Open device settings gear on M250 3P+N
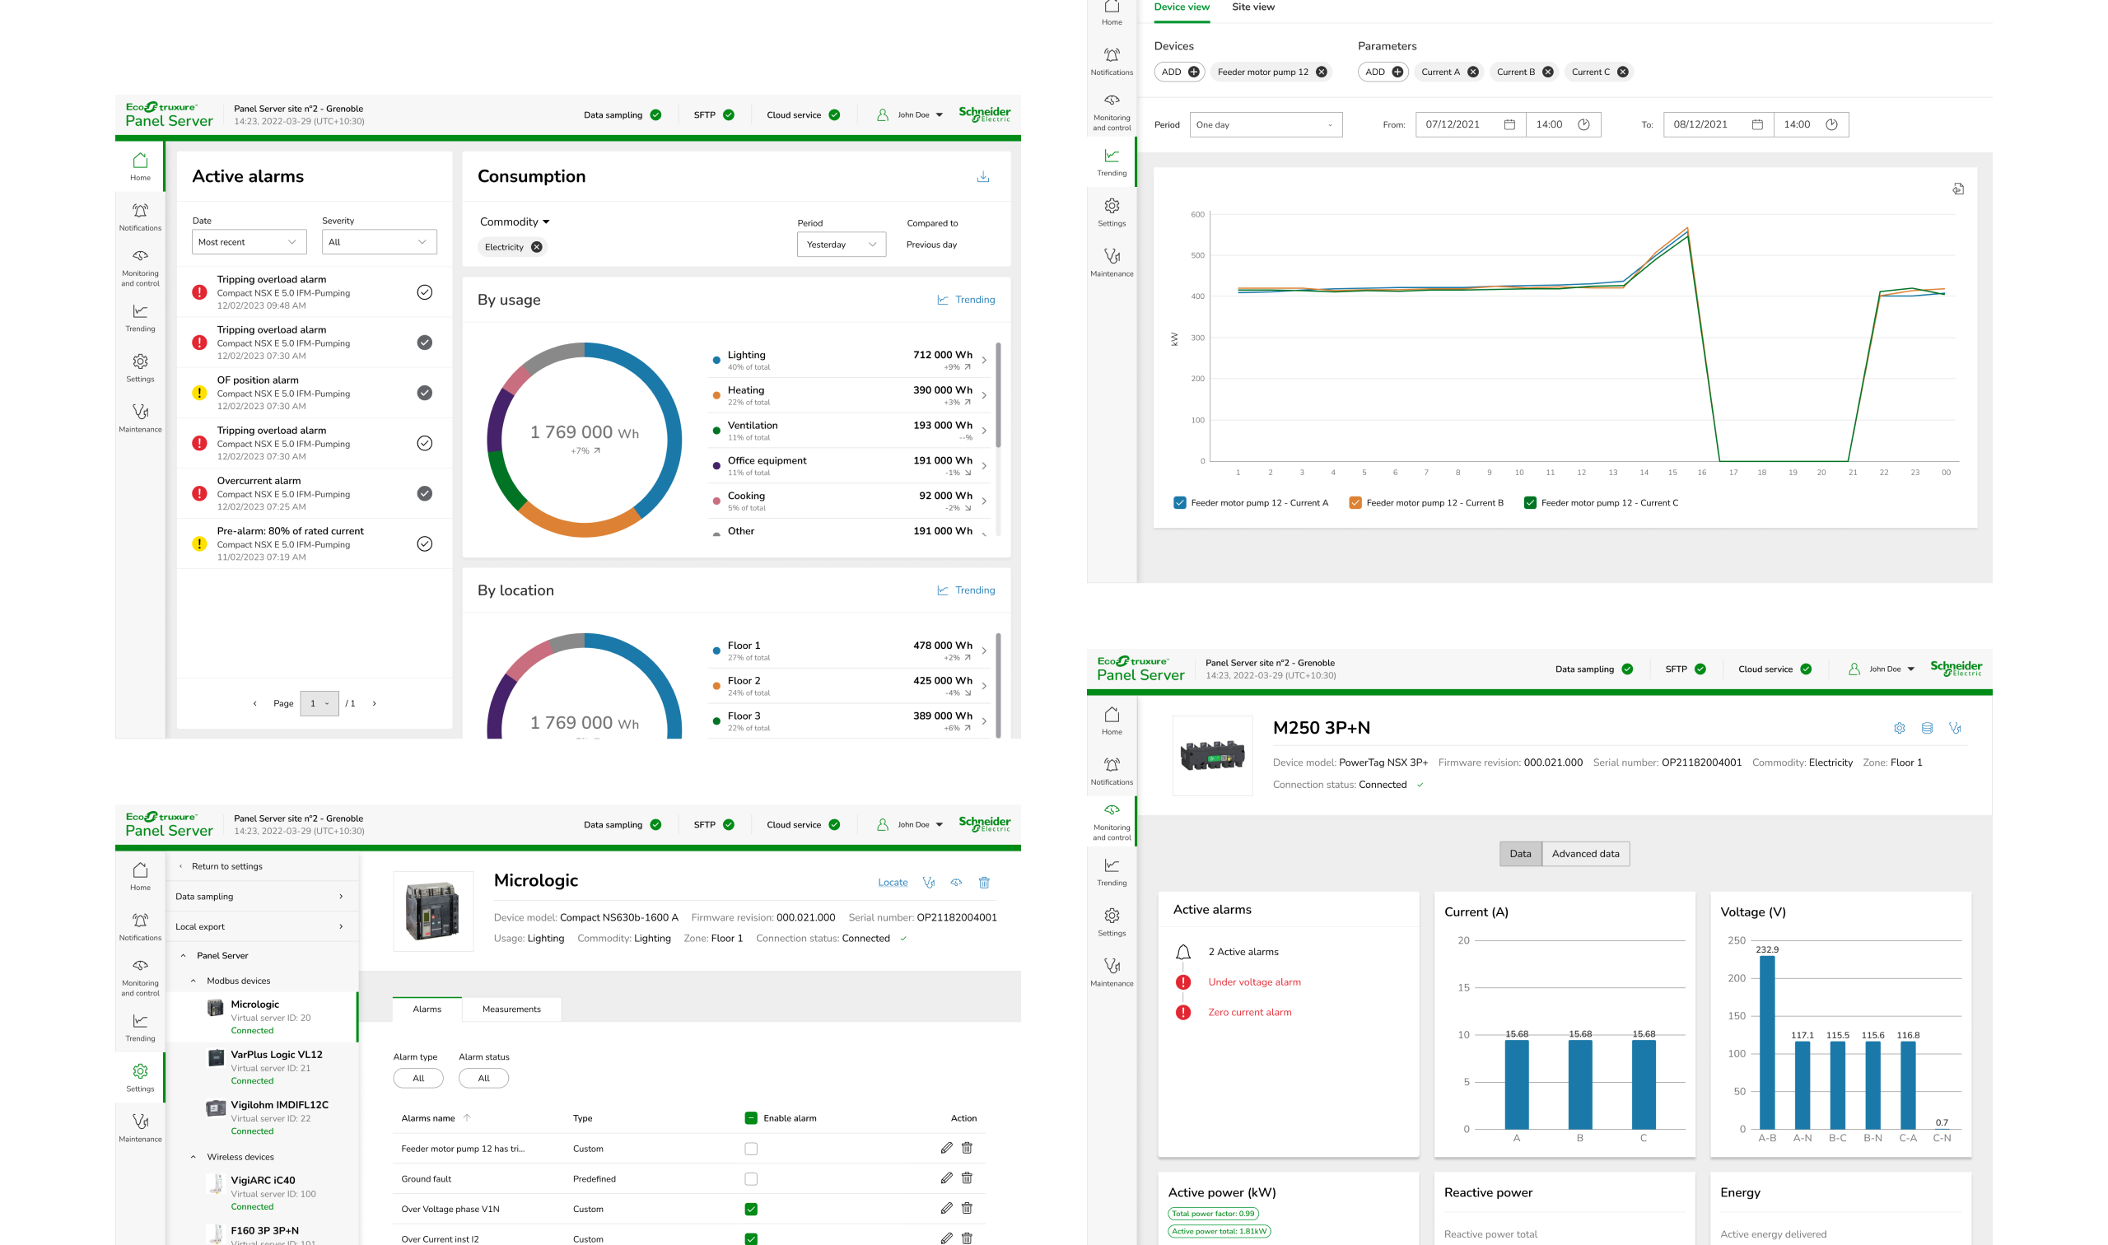2108x1245 pixels. click(x=1899, y=727)
